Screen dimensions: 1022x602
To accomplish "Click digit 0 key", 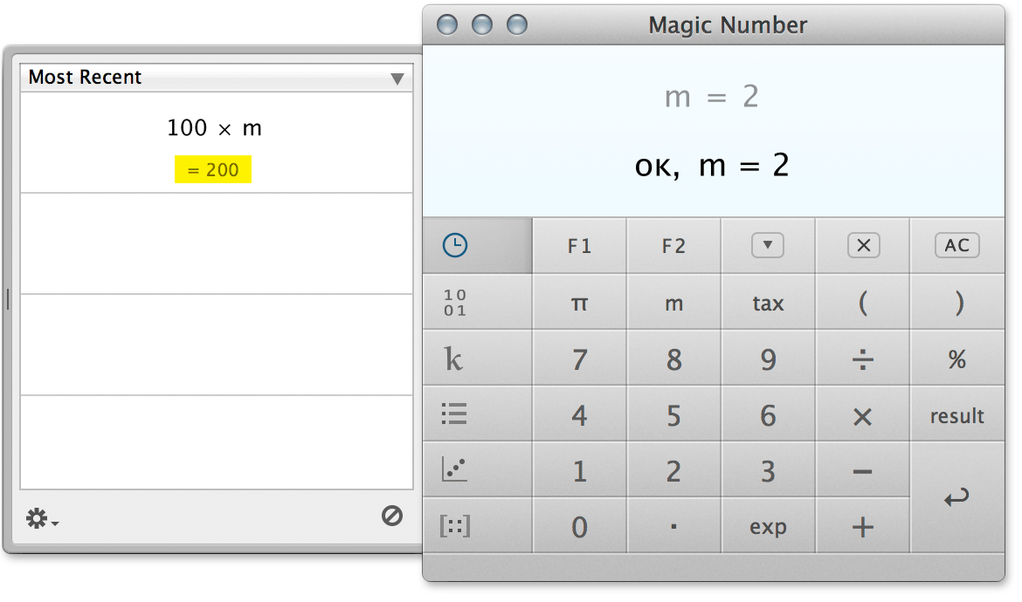I will (579, 526).
